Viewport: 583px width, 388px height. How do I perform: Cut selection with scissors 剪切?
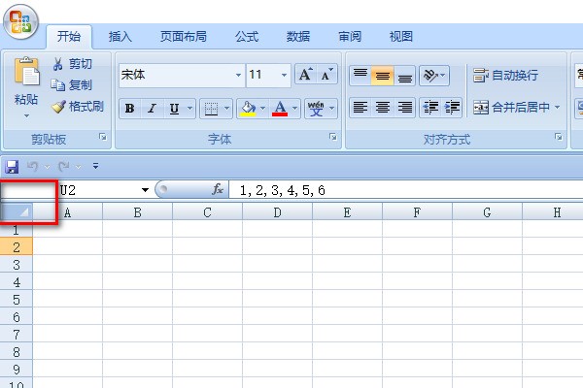[72, 64]
